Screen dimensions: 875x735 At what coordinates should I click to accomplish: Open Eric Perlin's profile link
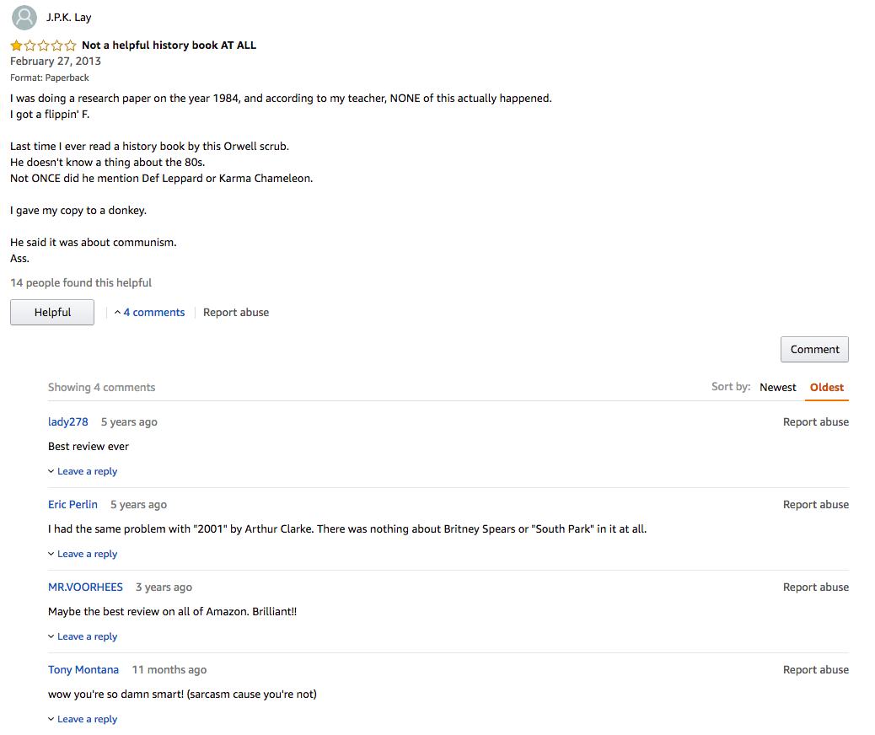pyautogui.click(x=72, y=505)
